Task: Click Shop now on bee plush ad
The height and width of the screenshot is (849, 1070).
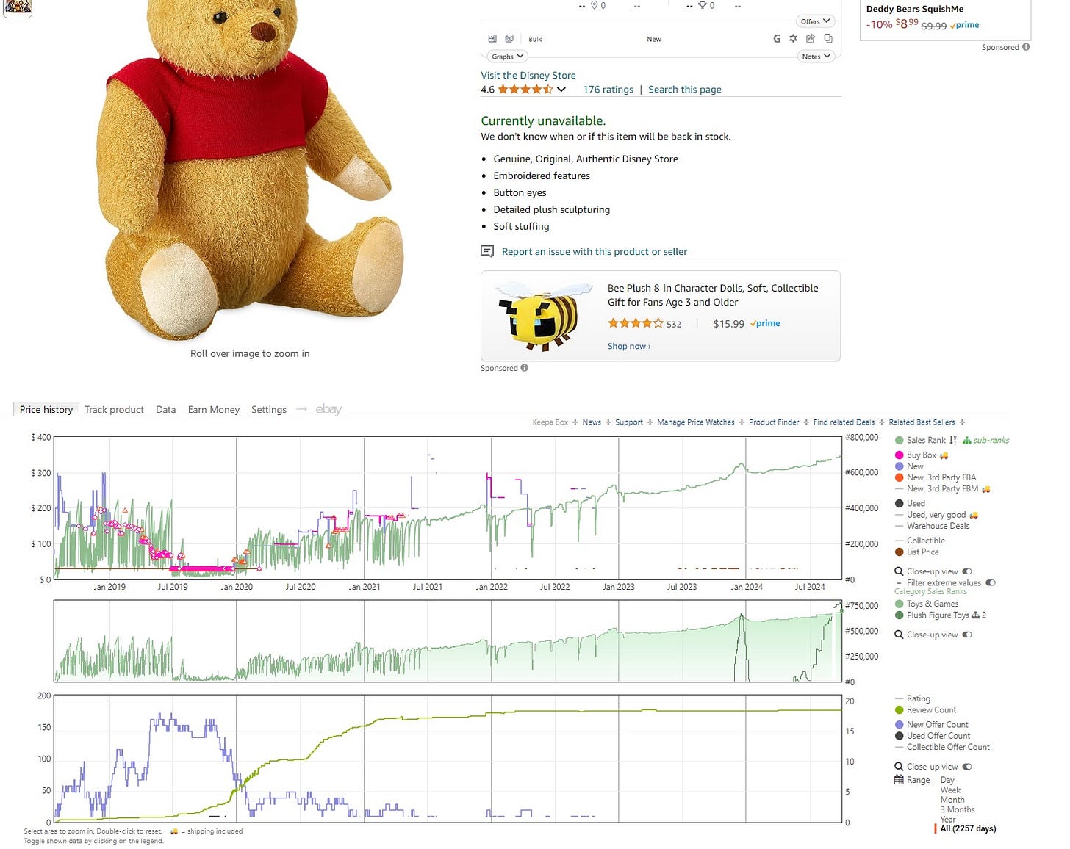Action: click(629, 346)
